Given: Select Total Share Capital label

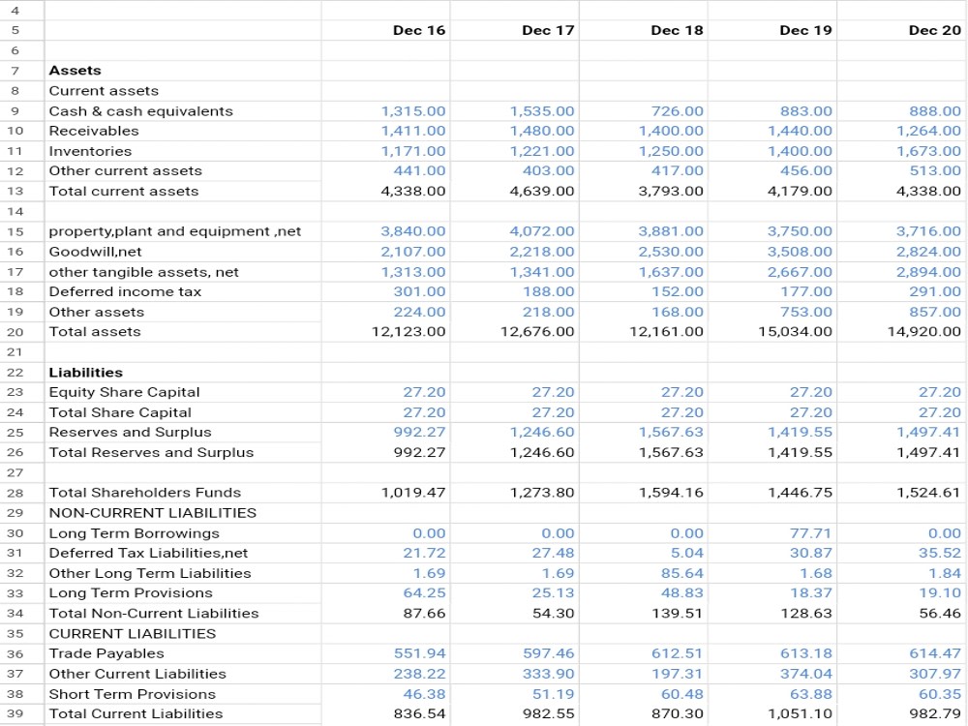Looking at the screenshot, I should point(120,412).
